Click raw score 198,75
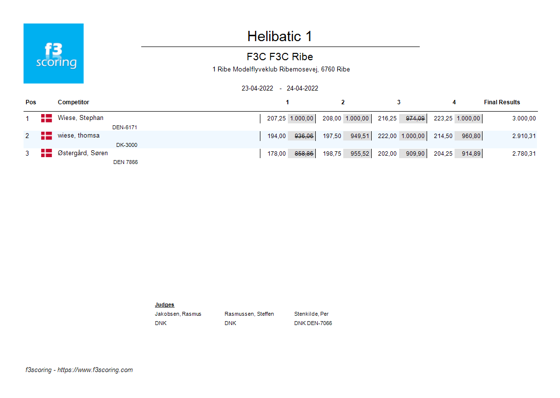Screen dimensions: 560x398 (x=332, y=154)
